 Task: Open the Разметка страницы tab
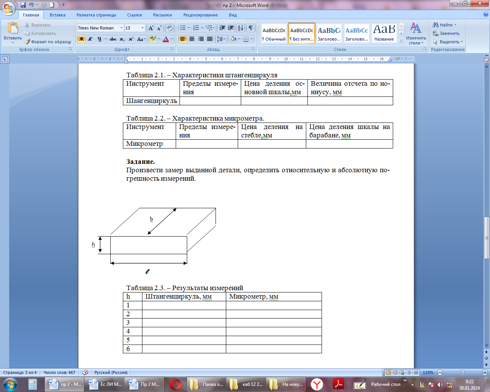point(96,15)
